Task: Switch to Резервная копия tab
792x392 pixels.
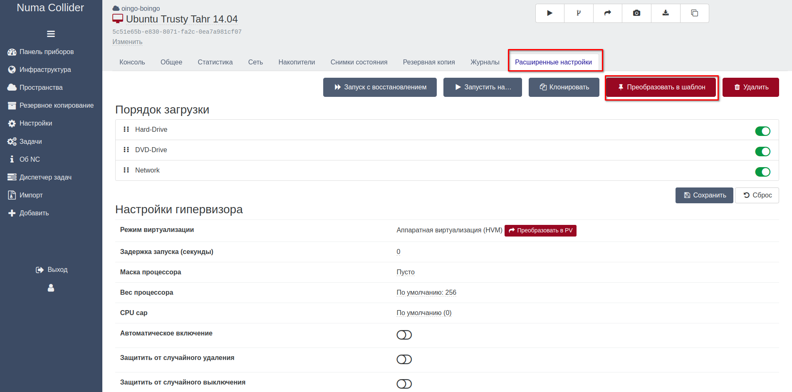Action: point(429,62)
